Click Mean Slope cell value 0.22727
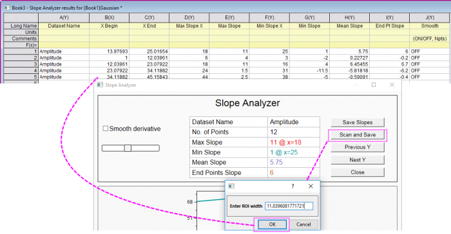The width and height of the screenshot is (451, 234). (349, 58)
